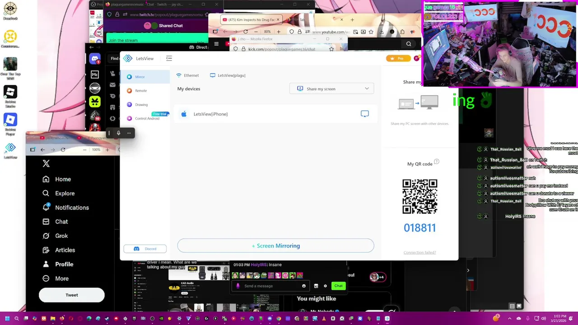Image resolution: width=578 pixels, height=325 pixels.
Task: Open a new tab in YouTube browser window
Action: [352, 20]
